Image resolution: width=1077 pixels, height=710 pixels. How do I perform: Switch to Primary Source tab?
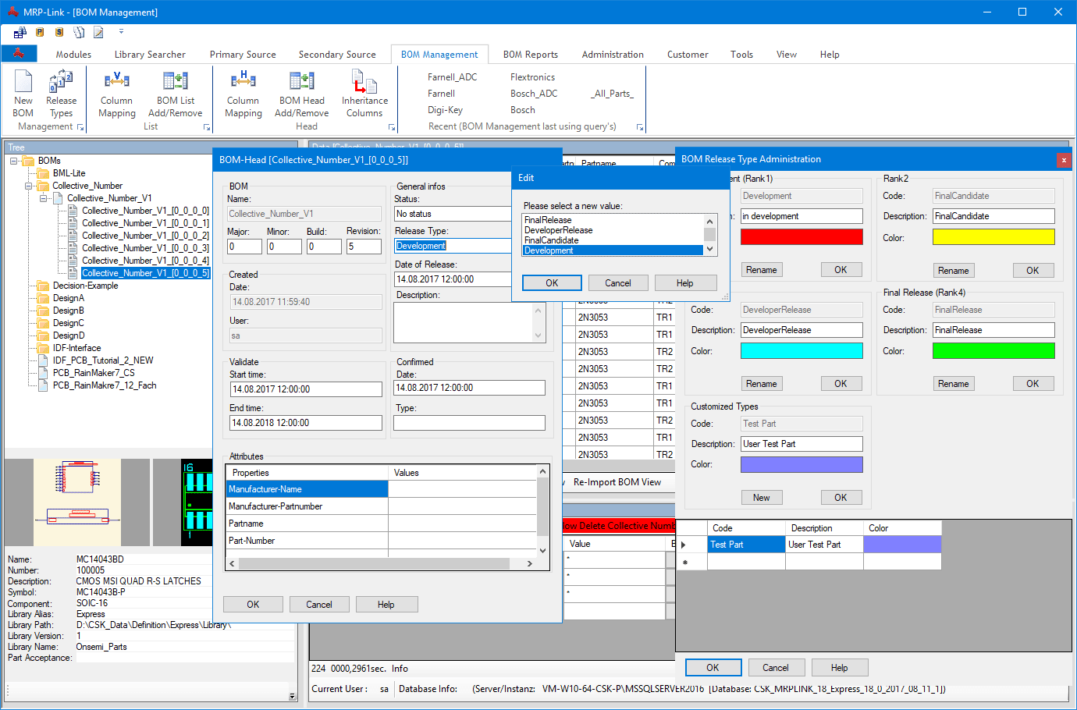click(x=243, y=55)
